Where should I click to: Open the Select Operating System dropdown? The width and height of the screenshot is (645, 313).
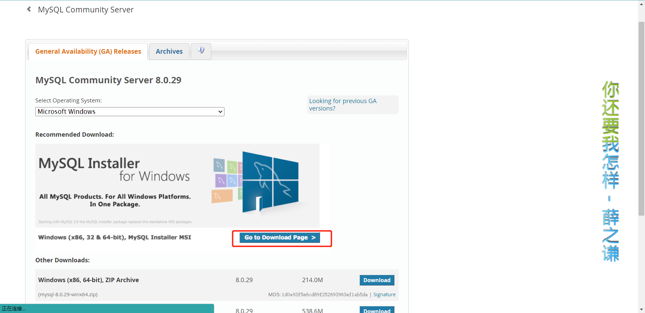tap(130, 111)
